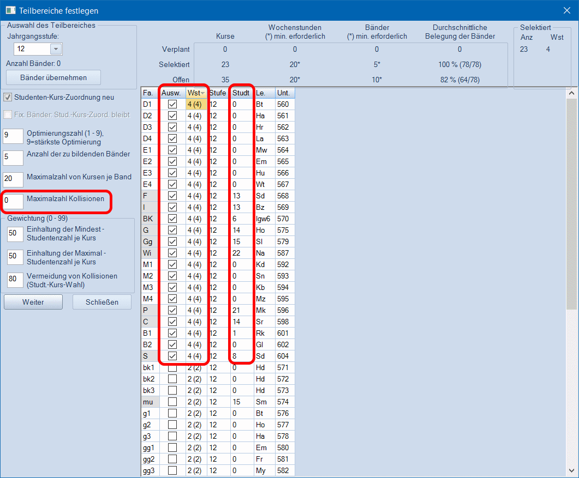Click the Fa. column header

[x=150, y=93]
